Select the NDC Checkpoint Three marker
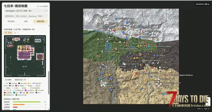Viewport: 212px width, 112px height. [x=140, y=38]
